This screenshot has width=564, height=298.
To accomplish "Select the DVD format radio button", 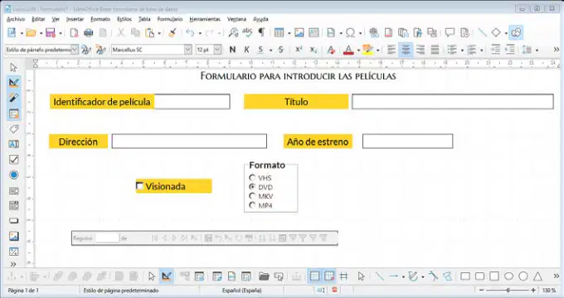I will [252, 187].
